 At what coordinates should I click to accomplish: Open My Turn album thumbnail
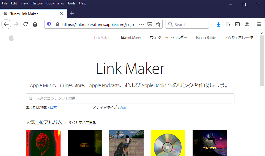click(x=210, y=143)
